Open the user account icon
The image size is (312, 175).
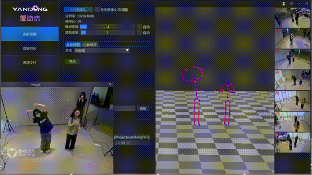pos(284,3)
